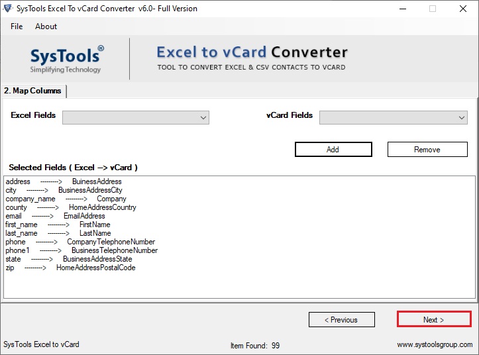Proceed with the Next button
This screenshot has height=355, width=479.
pyautogui.click(x=434, y=319)
